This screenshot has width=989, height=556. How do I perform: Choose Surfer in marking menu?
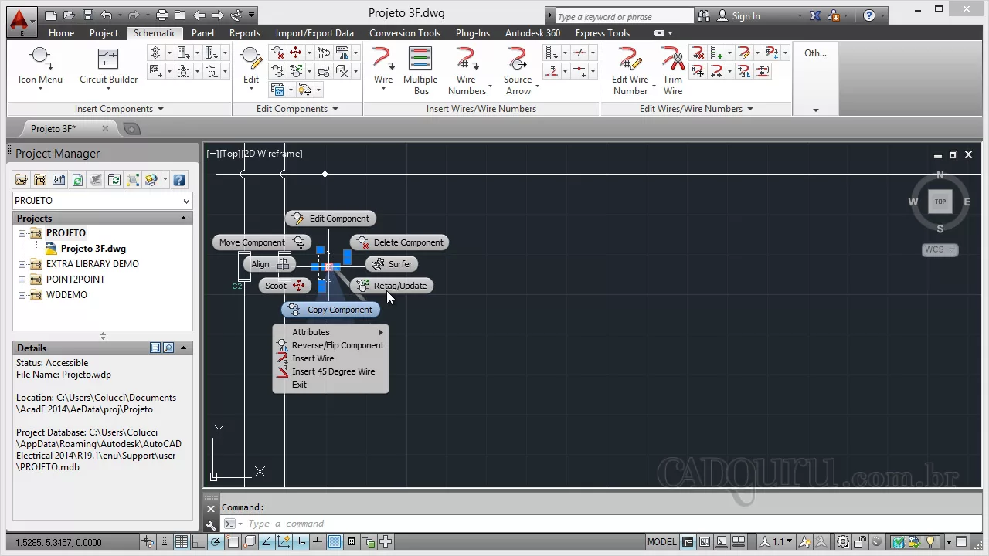pos(392,264)
